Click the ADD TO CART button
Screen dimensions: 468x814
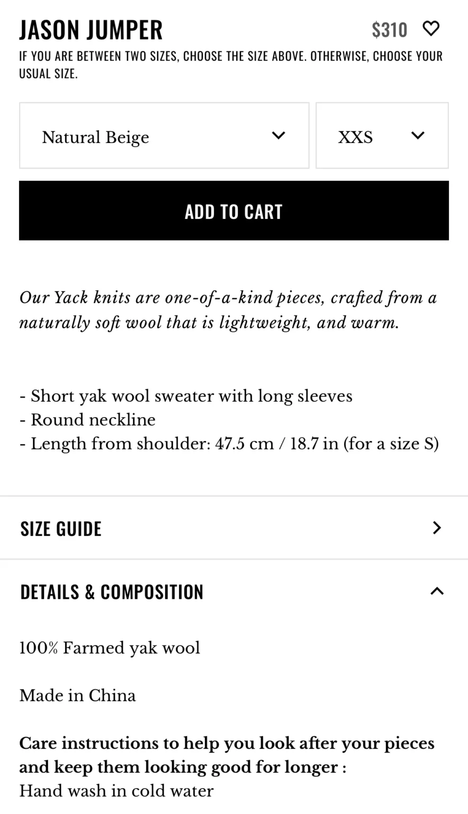coord(234,210)
